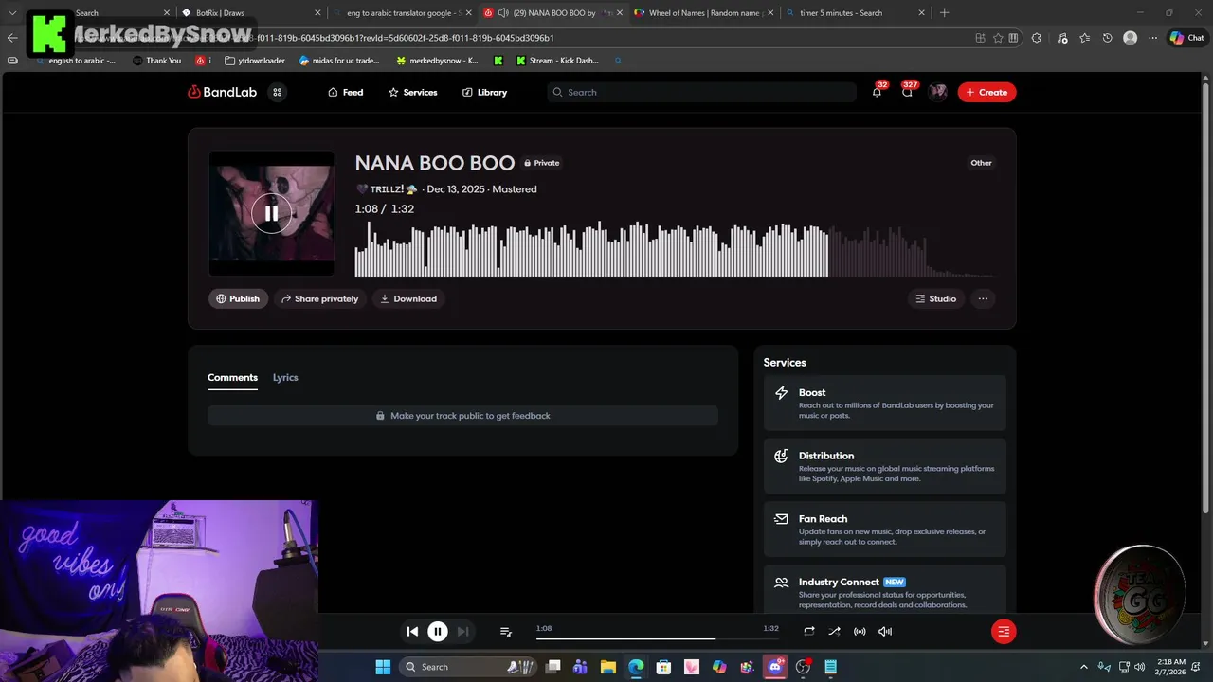This screenshot has width=1213, height=682.
Task: Open the Services menu item
Action: pyautogui.click(x=412, y=92)
